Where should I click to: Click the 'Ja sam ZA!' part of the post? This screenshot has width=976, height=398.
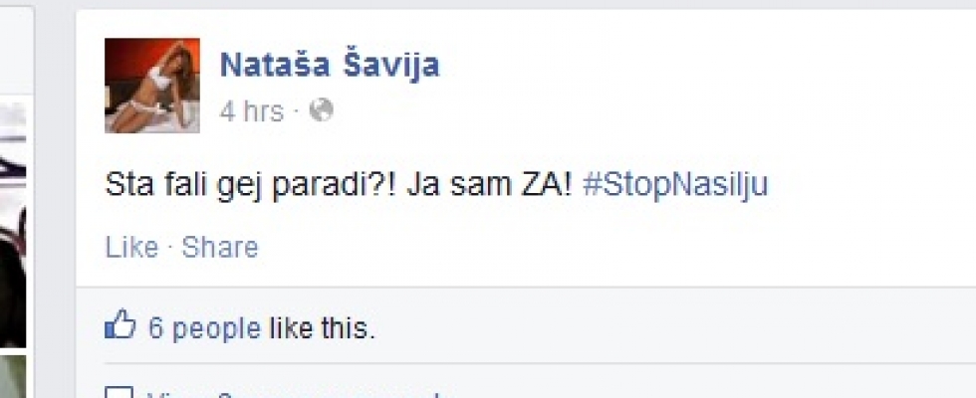tap(489, 185)
